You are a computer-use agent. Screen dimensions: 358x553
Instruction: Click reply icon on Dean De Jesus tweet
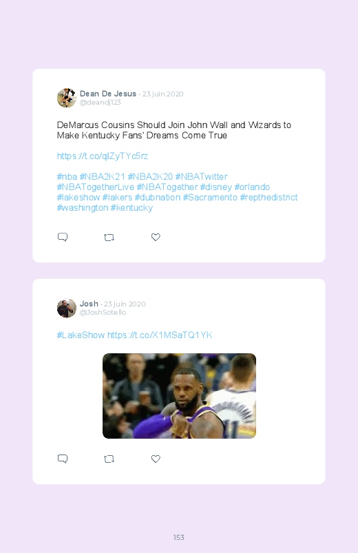pyautogui.click(x=63, y=237)
